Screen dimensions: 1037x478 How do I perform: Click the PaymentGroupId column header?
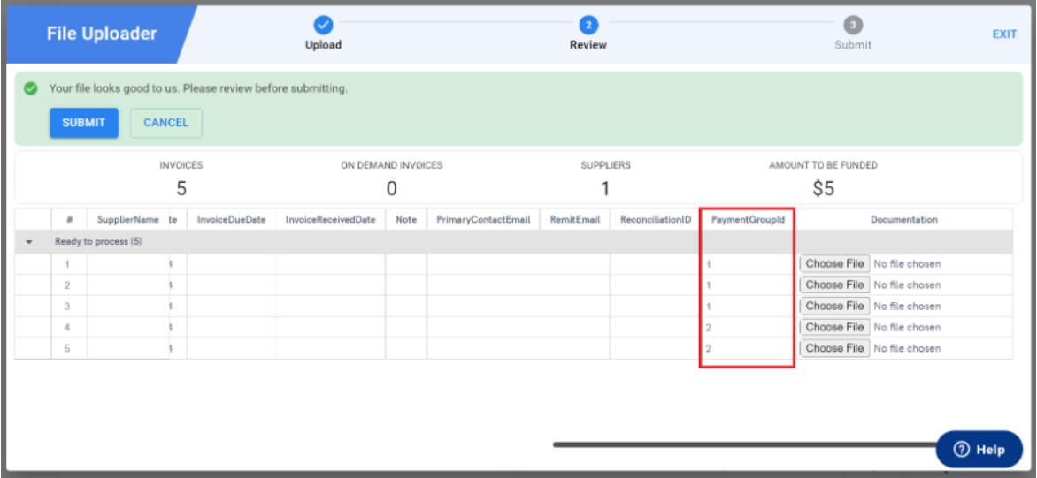click(x=748, y=220)
